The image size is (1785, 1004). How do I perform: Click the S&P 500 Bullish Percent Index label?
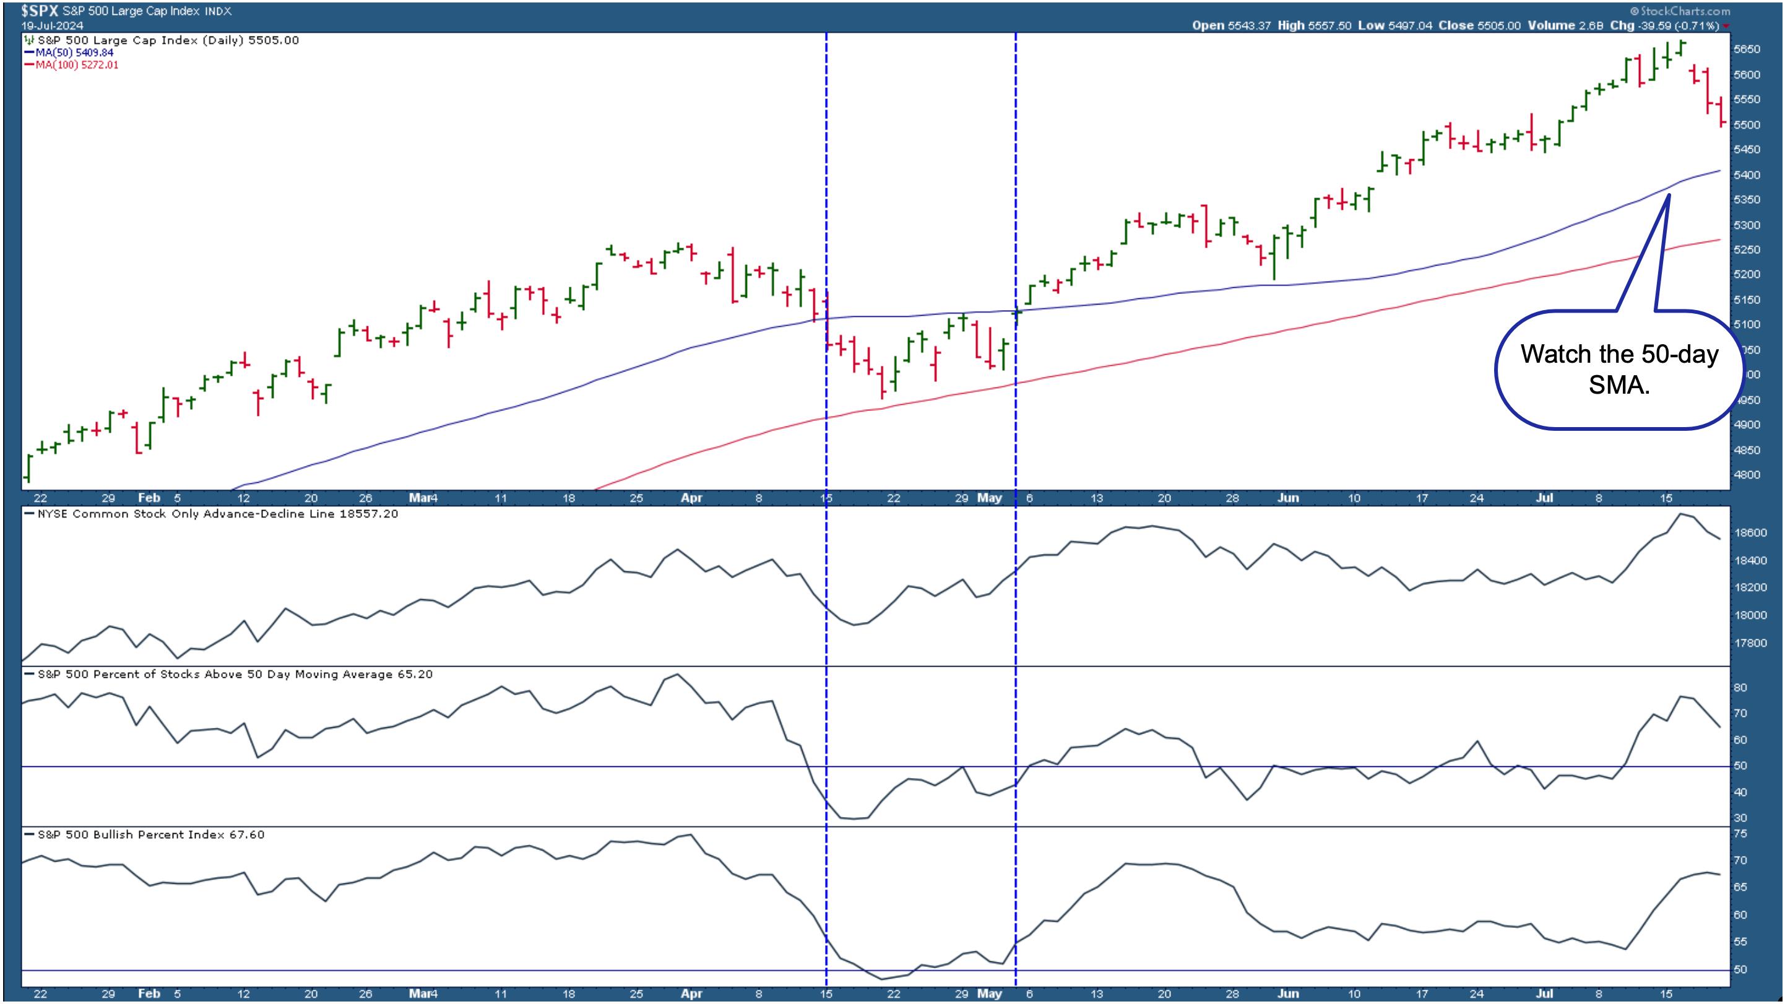pos(150,835)
